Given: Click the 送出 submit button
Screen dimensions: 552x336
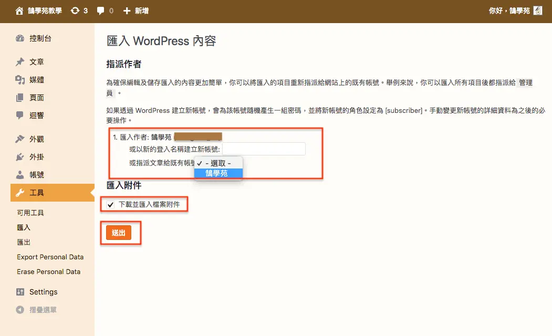Looking at the screenshot, I should (119, 233).
